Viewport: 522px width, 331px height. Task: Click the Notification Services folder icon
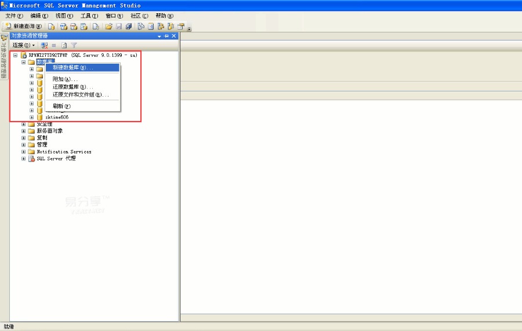[x=31, y=152]
